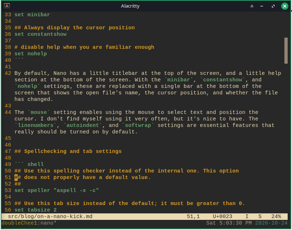This screenshot has height=230, width=292.
Task: Click cursor position '51,1' in minibar
Action: tap(193, 216)
